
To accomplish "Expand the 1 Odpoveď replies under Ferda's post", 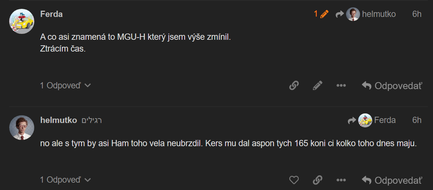I will coord(65,86).
